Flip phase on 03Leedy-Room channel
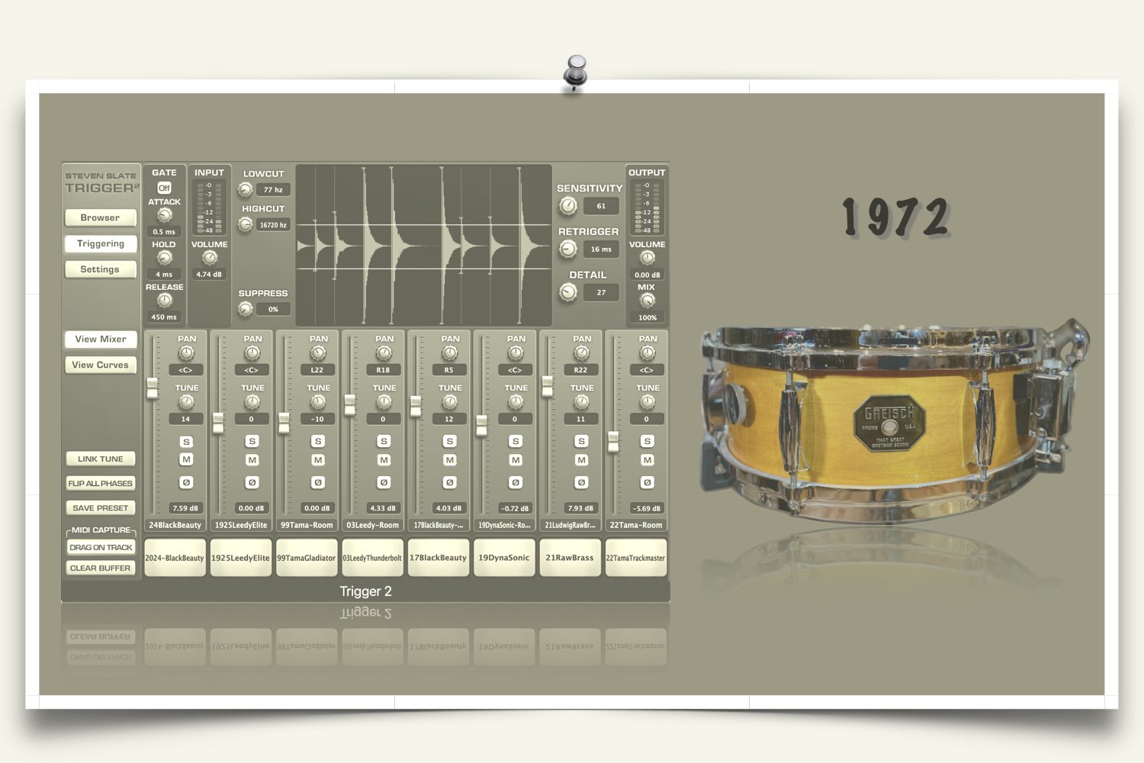Viewport: 1144px width, 763px height. pyautogui.click(x=384, y=482)
